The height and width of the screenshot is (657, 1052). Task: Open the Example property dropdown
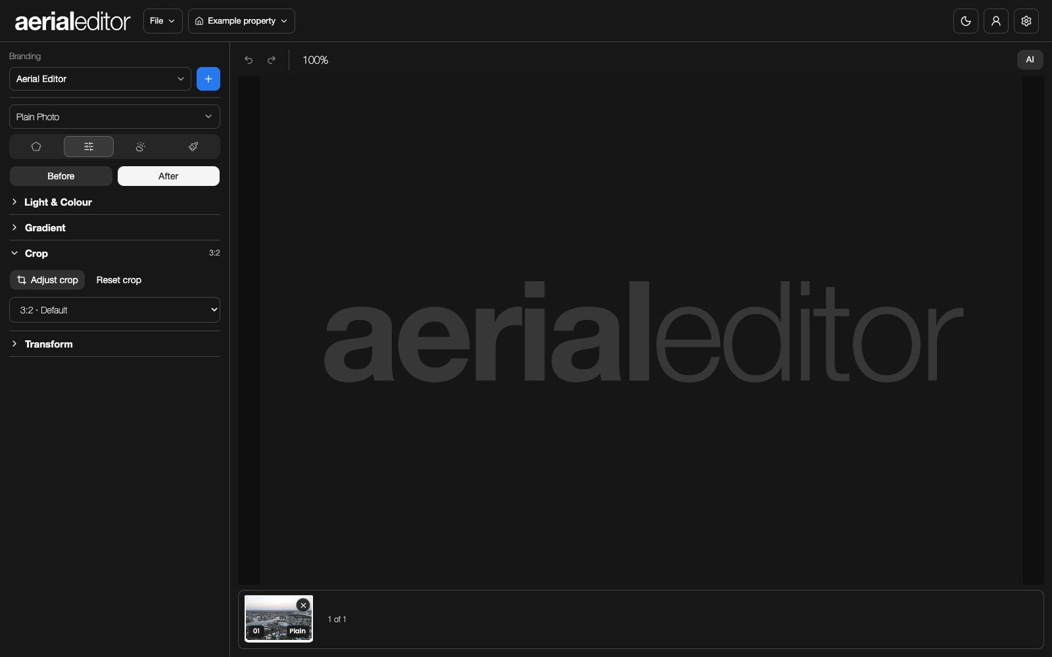tap(241, 21)
